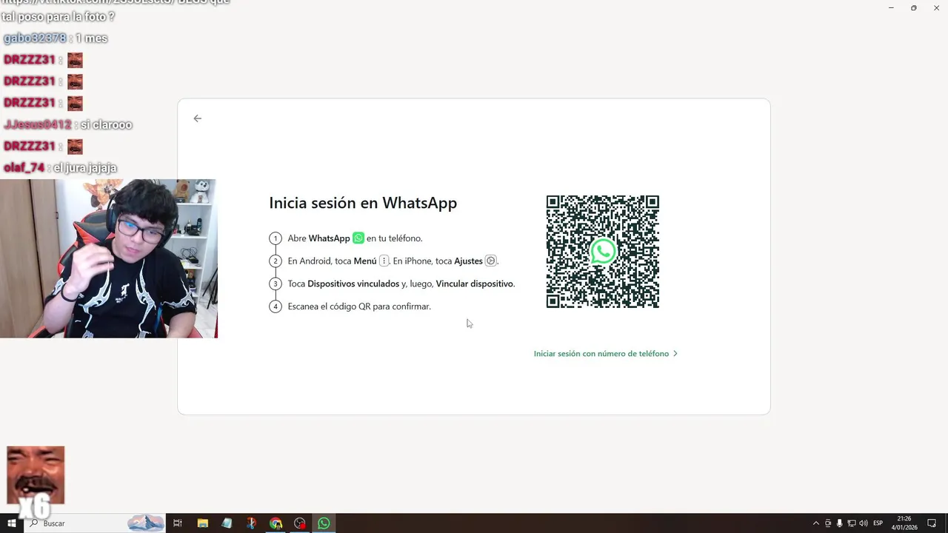Close the WhatsApp window
This screenshot has height=533, width=948.
pos(936,8)
